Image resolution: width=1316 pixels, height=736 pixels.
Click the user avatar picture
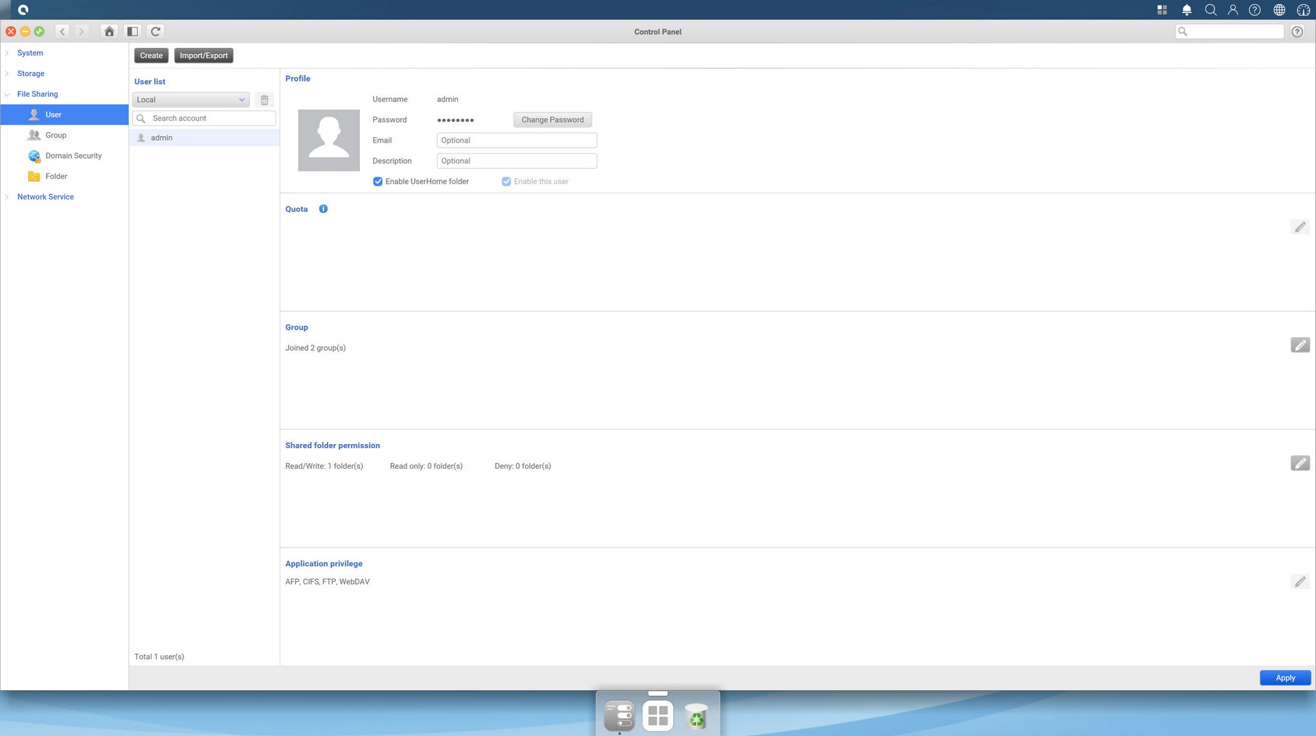point(329,140)
